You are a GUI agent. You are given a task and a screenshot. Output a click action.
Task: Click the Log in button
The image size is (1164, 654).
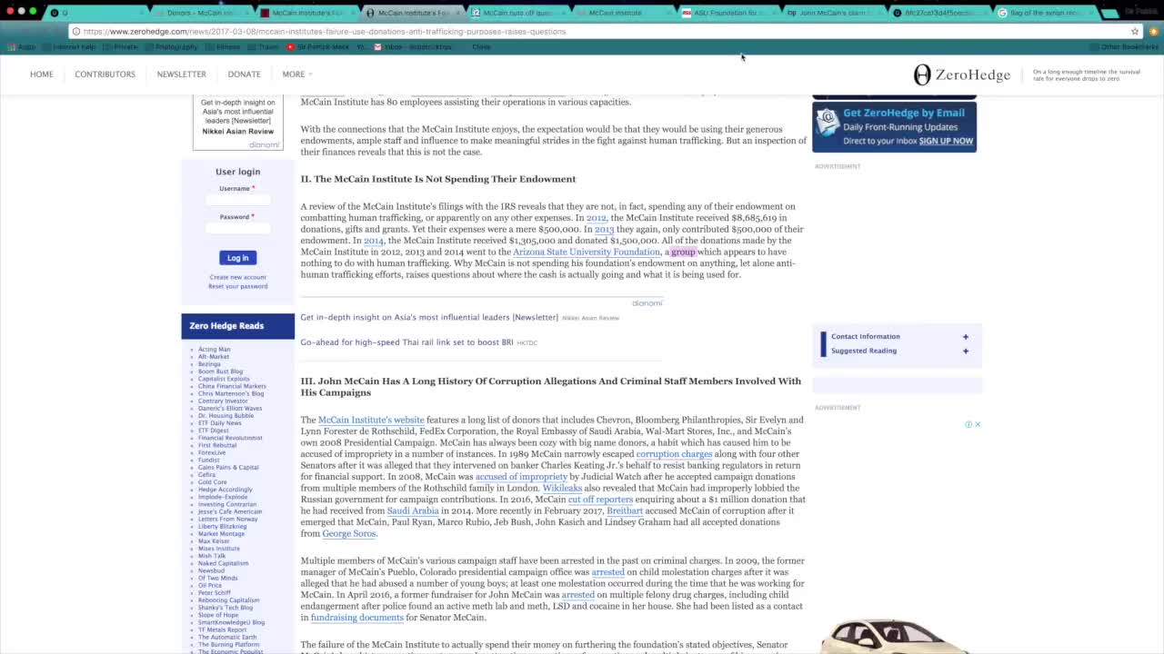pos(237,258)
